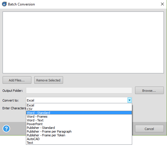The height and width of the screenshot is (147, 167).
Task: Click the Convert to combo box showing Excel
Action: 79,100
